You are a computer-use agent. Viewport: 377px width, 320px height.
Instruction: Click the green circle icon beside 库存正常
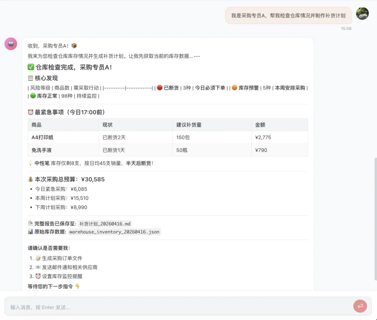pos(33,96)
